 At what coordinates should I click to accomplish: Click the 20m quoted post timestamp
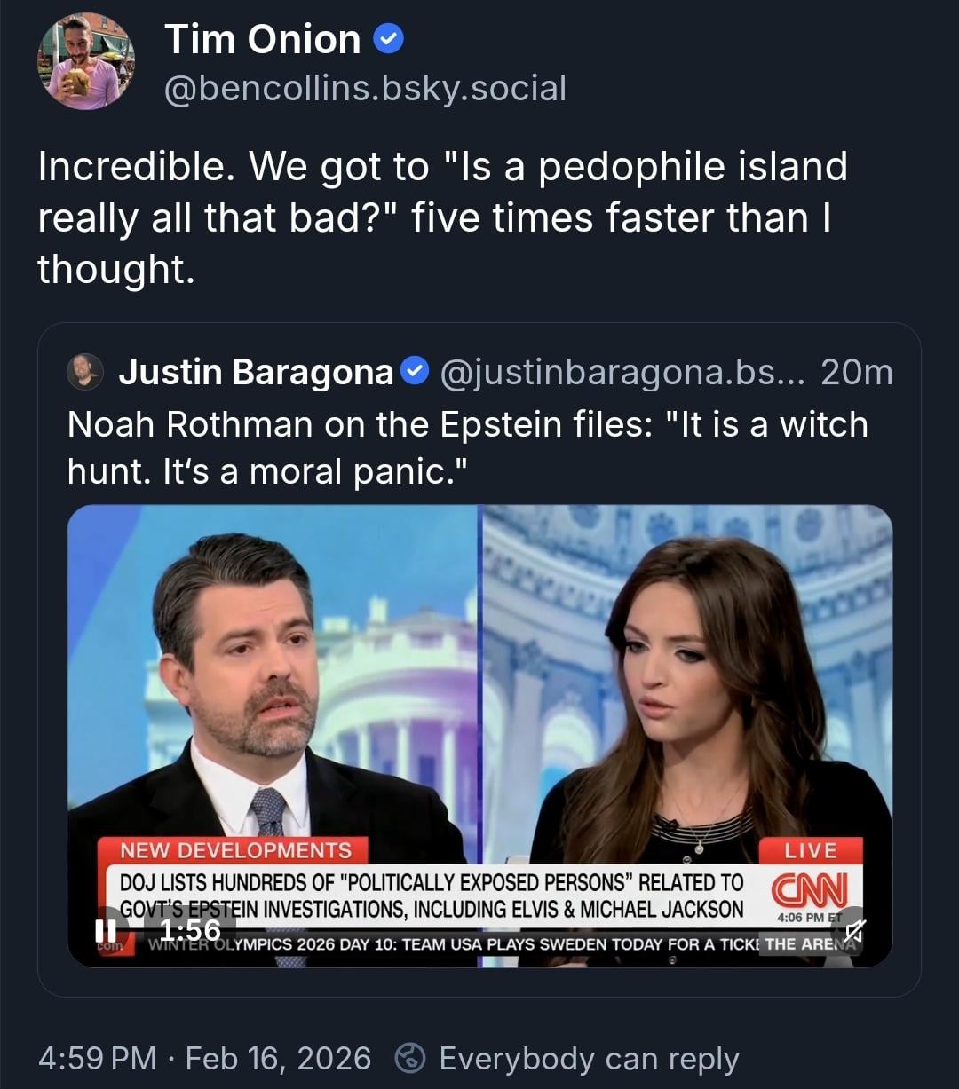[x=856, y=372]
